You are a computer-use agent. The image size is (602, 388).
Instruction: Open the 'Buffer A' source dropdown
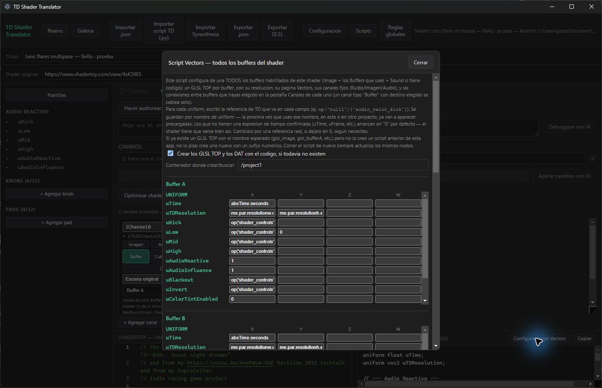pos(142,290)
